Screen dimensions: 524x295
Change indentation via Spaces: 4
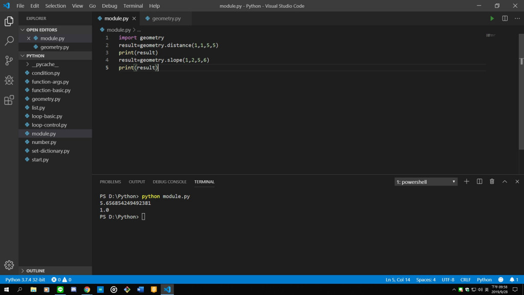click(x=426, y=280)
